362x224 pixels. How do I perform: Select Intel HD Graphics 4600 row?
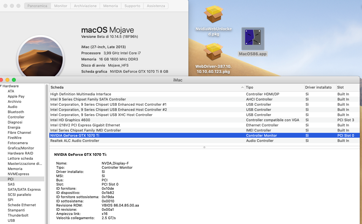(x=204, y=120)
